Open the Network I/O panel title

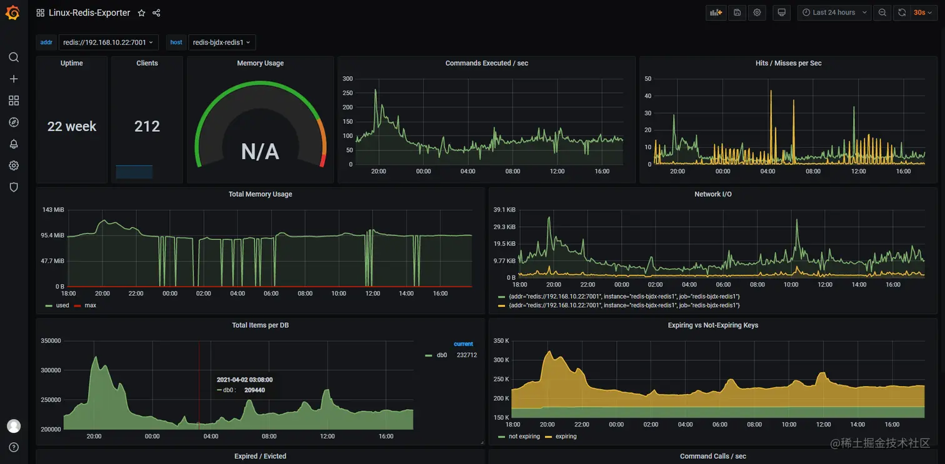(x=712, y=194)
